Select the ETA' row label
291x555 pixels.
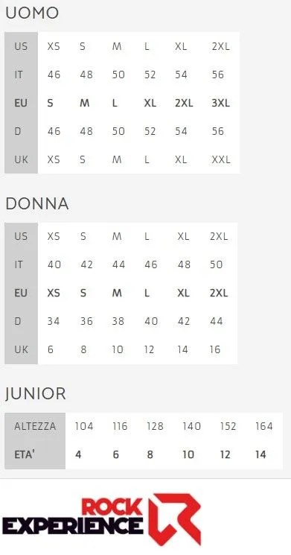pos(25,454)
